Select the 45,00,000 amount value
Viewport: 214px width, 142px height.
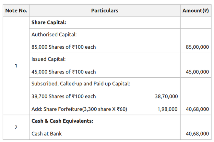[197, 72]
